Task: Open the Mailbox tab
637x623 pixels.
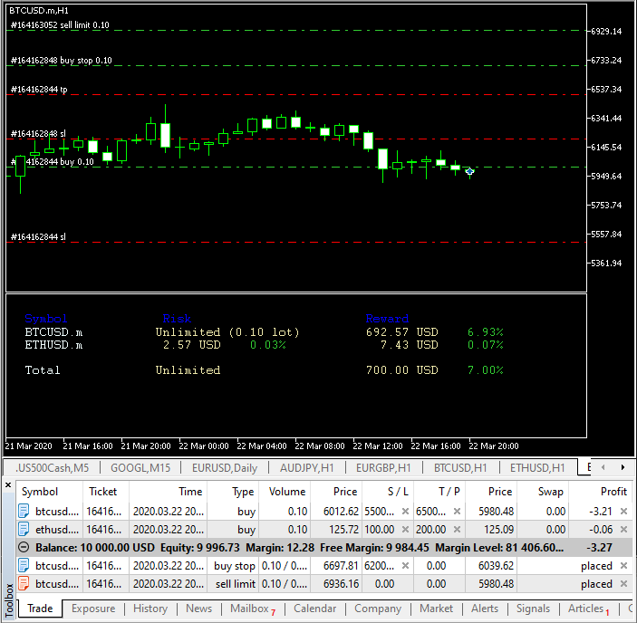Action: 248,609
